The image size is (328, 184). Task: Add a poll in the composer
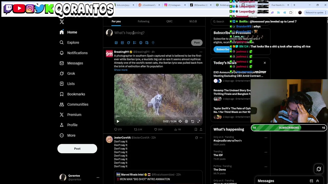(x=135, y=43)
